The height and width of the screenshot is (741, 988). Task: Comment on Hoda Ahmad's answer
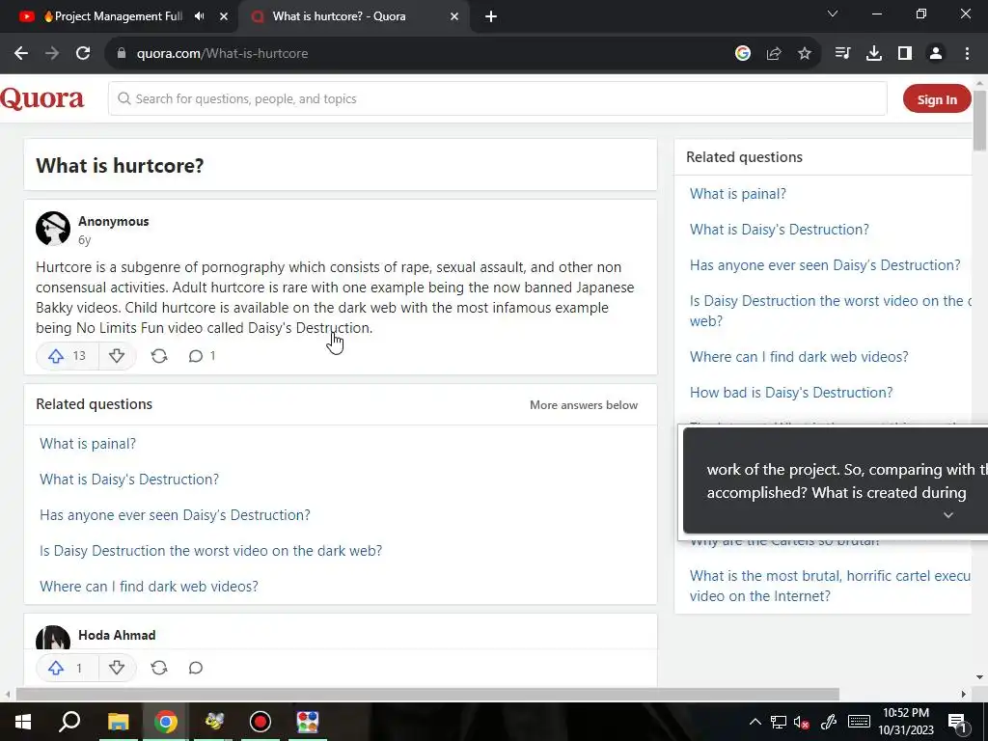coord(196,668)
